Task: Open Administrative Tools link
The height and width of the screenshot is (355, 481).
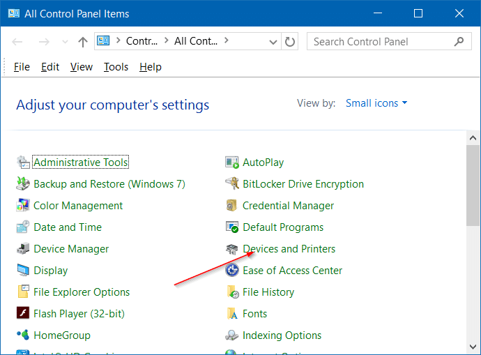Action: coord(81,163)
